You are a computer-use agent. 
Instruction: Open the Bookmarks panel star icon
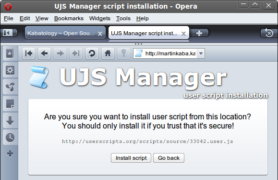click(10, 53)
